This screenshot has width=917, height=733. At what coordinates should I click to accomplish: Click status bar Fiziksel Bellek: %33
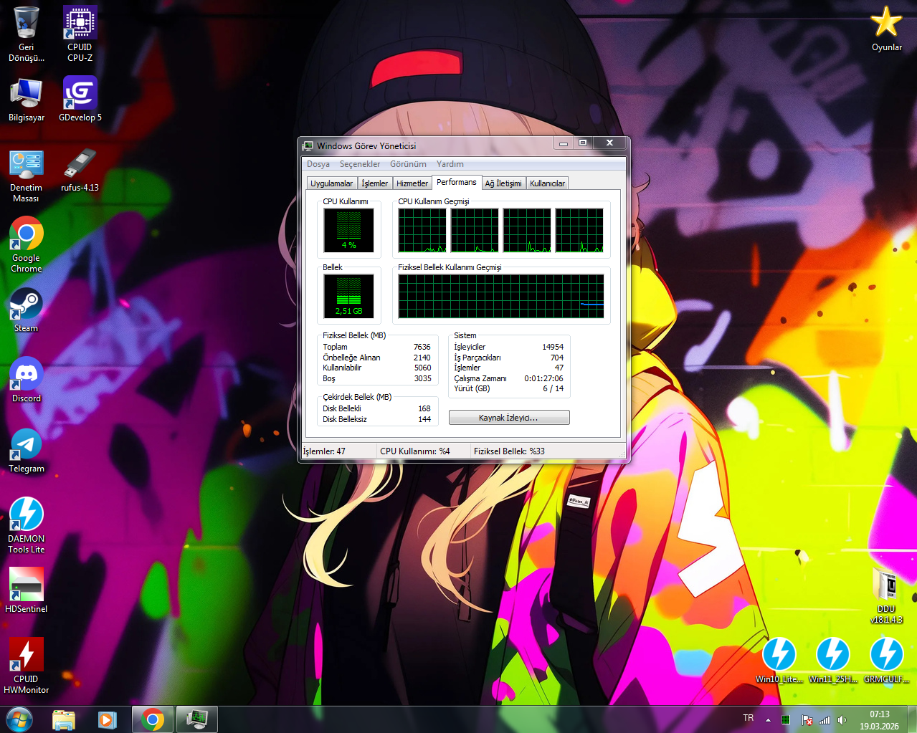(x=509, y=451)
